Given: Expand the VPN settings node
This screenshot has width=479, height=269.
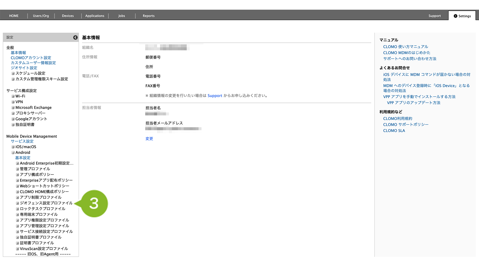Looking at the screenshot, I should [13, 102].
